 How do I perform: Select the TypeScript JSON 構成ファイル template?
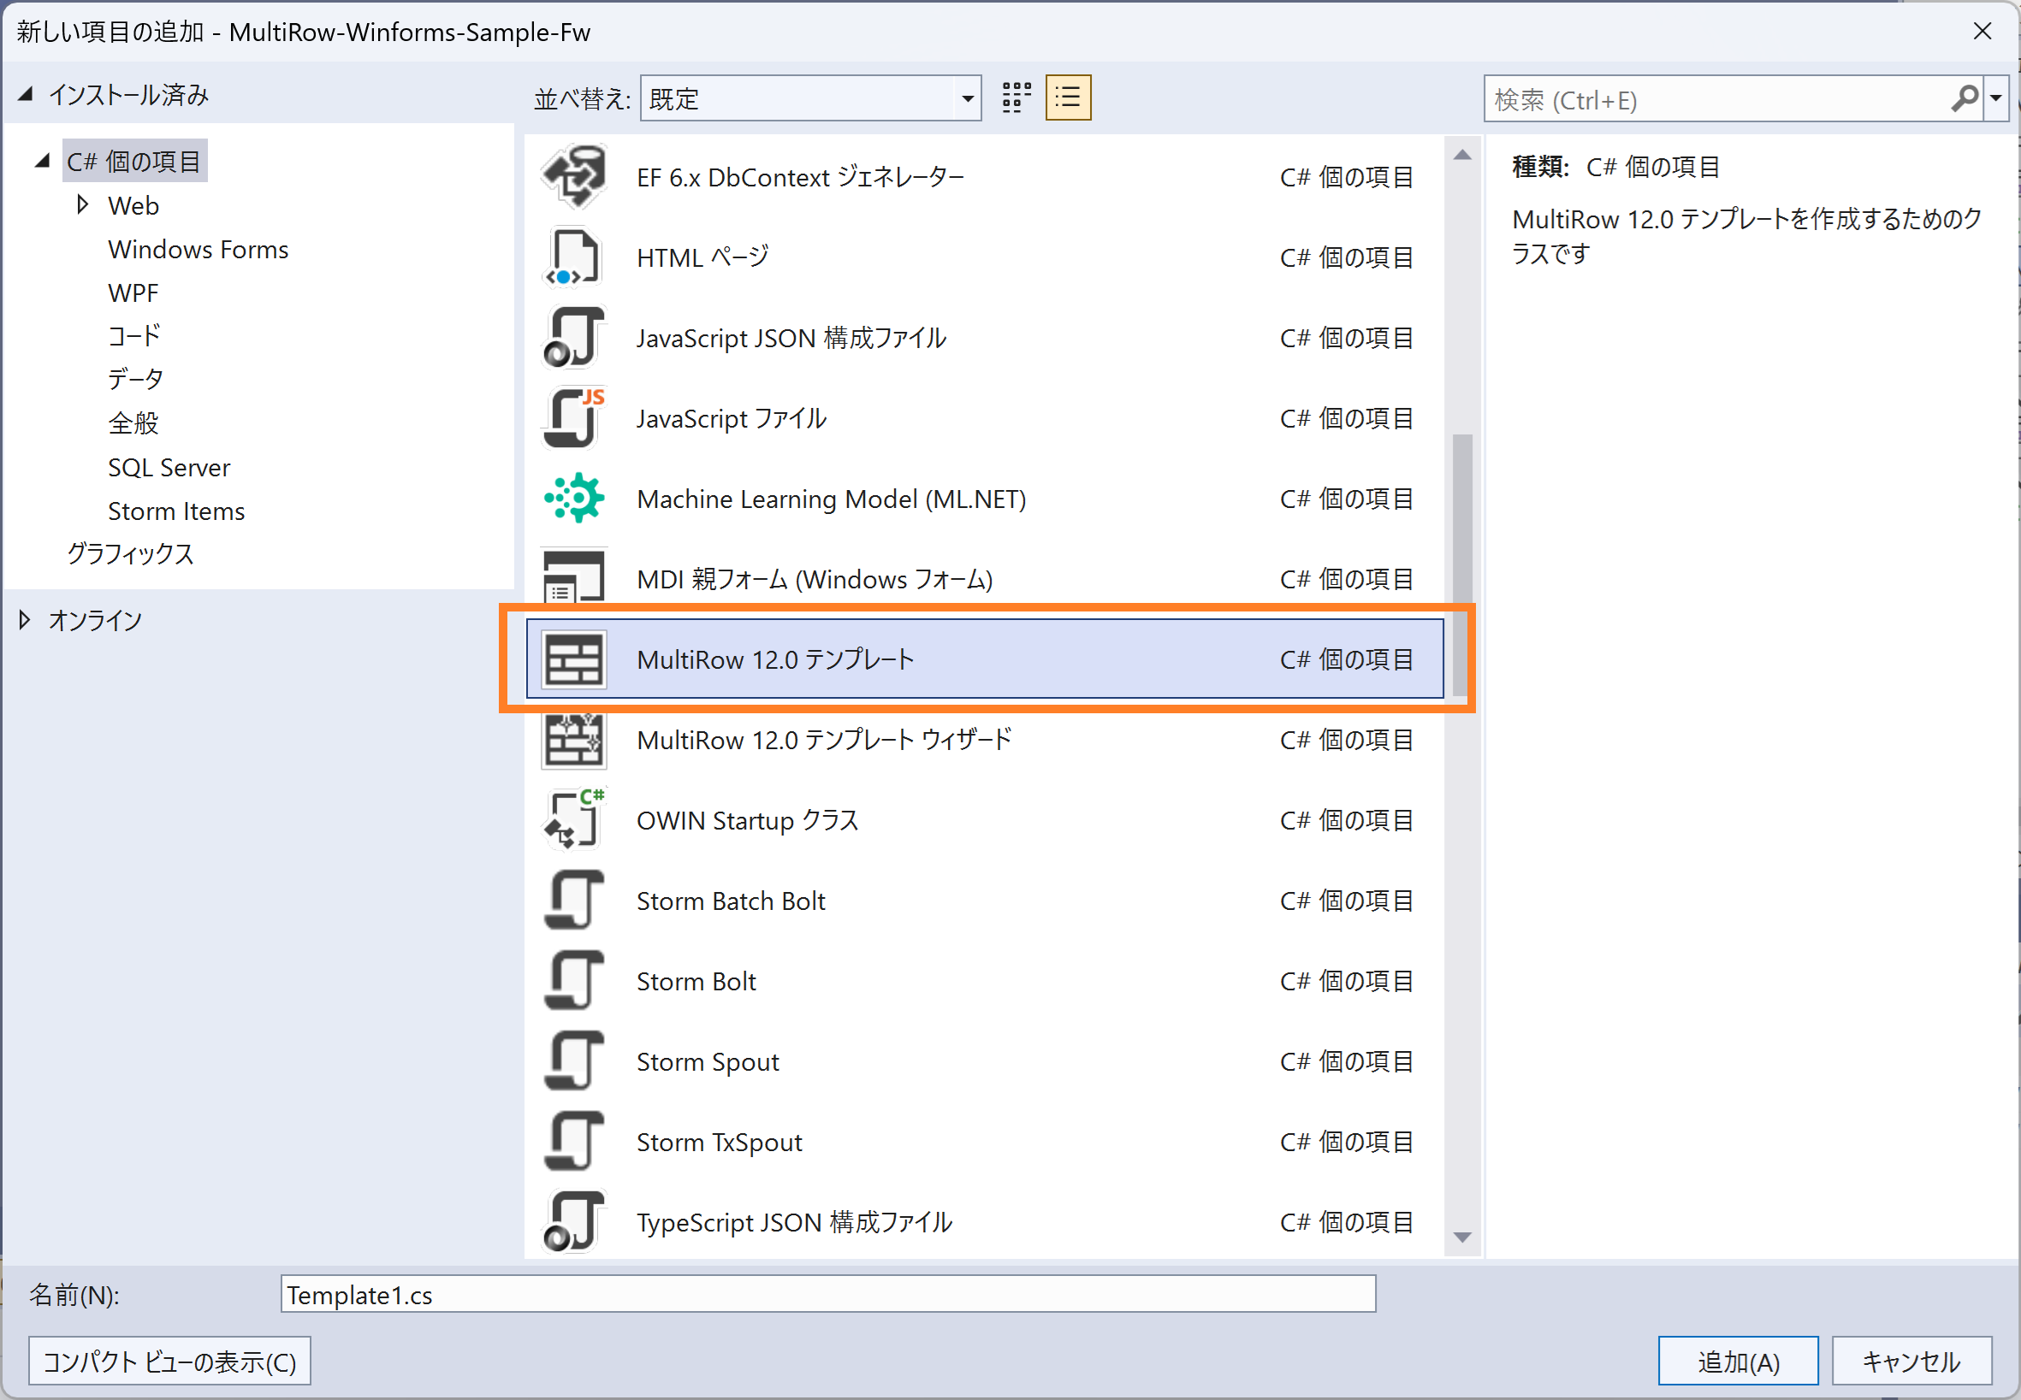point(985,1222)
